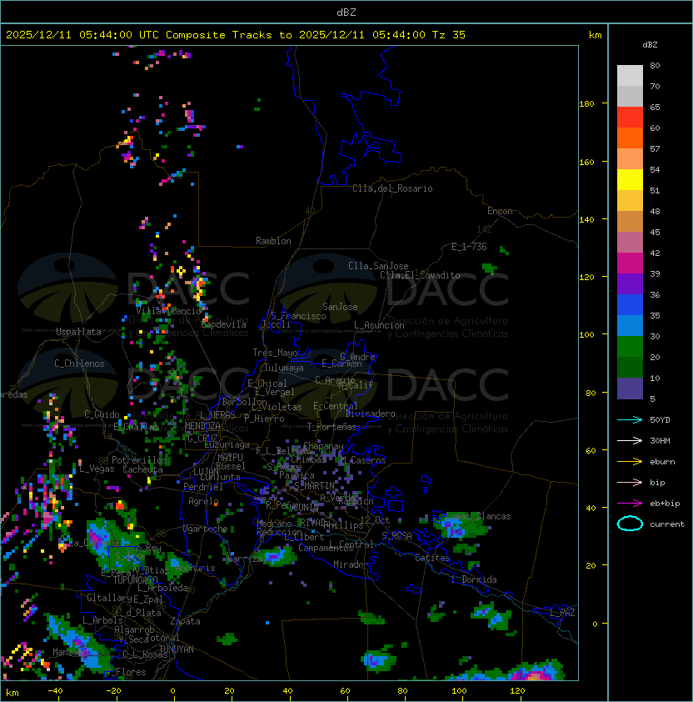Click the Ramblon place label
Screen dimensions: 693x702
click(273, 241)
